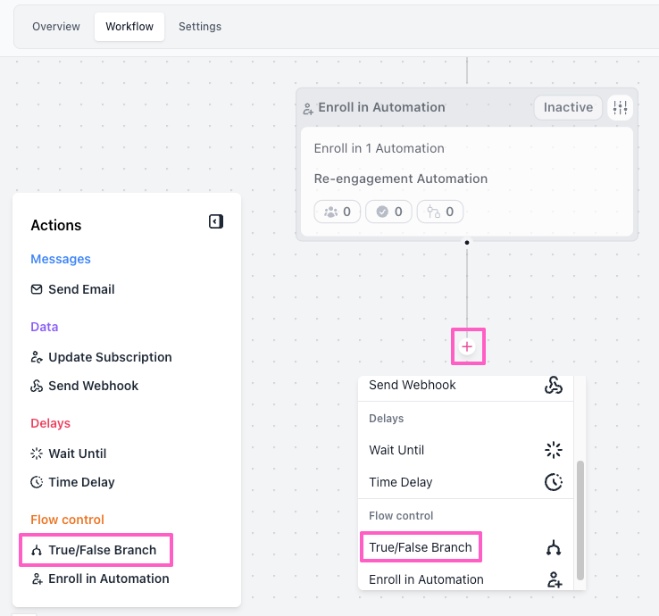Screen dimensions: 659x616
Task: Open node settings sliders icon
Action: point(620,107)
